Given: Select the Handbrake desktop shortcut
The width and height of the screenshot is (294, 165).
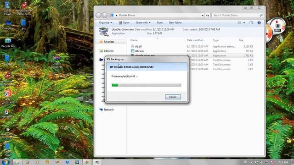Looking at the screenshot, I should (7, 114).
